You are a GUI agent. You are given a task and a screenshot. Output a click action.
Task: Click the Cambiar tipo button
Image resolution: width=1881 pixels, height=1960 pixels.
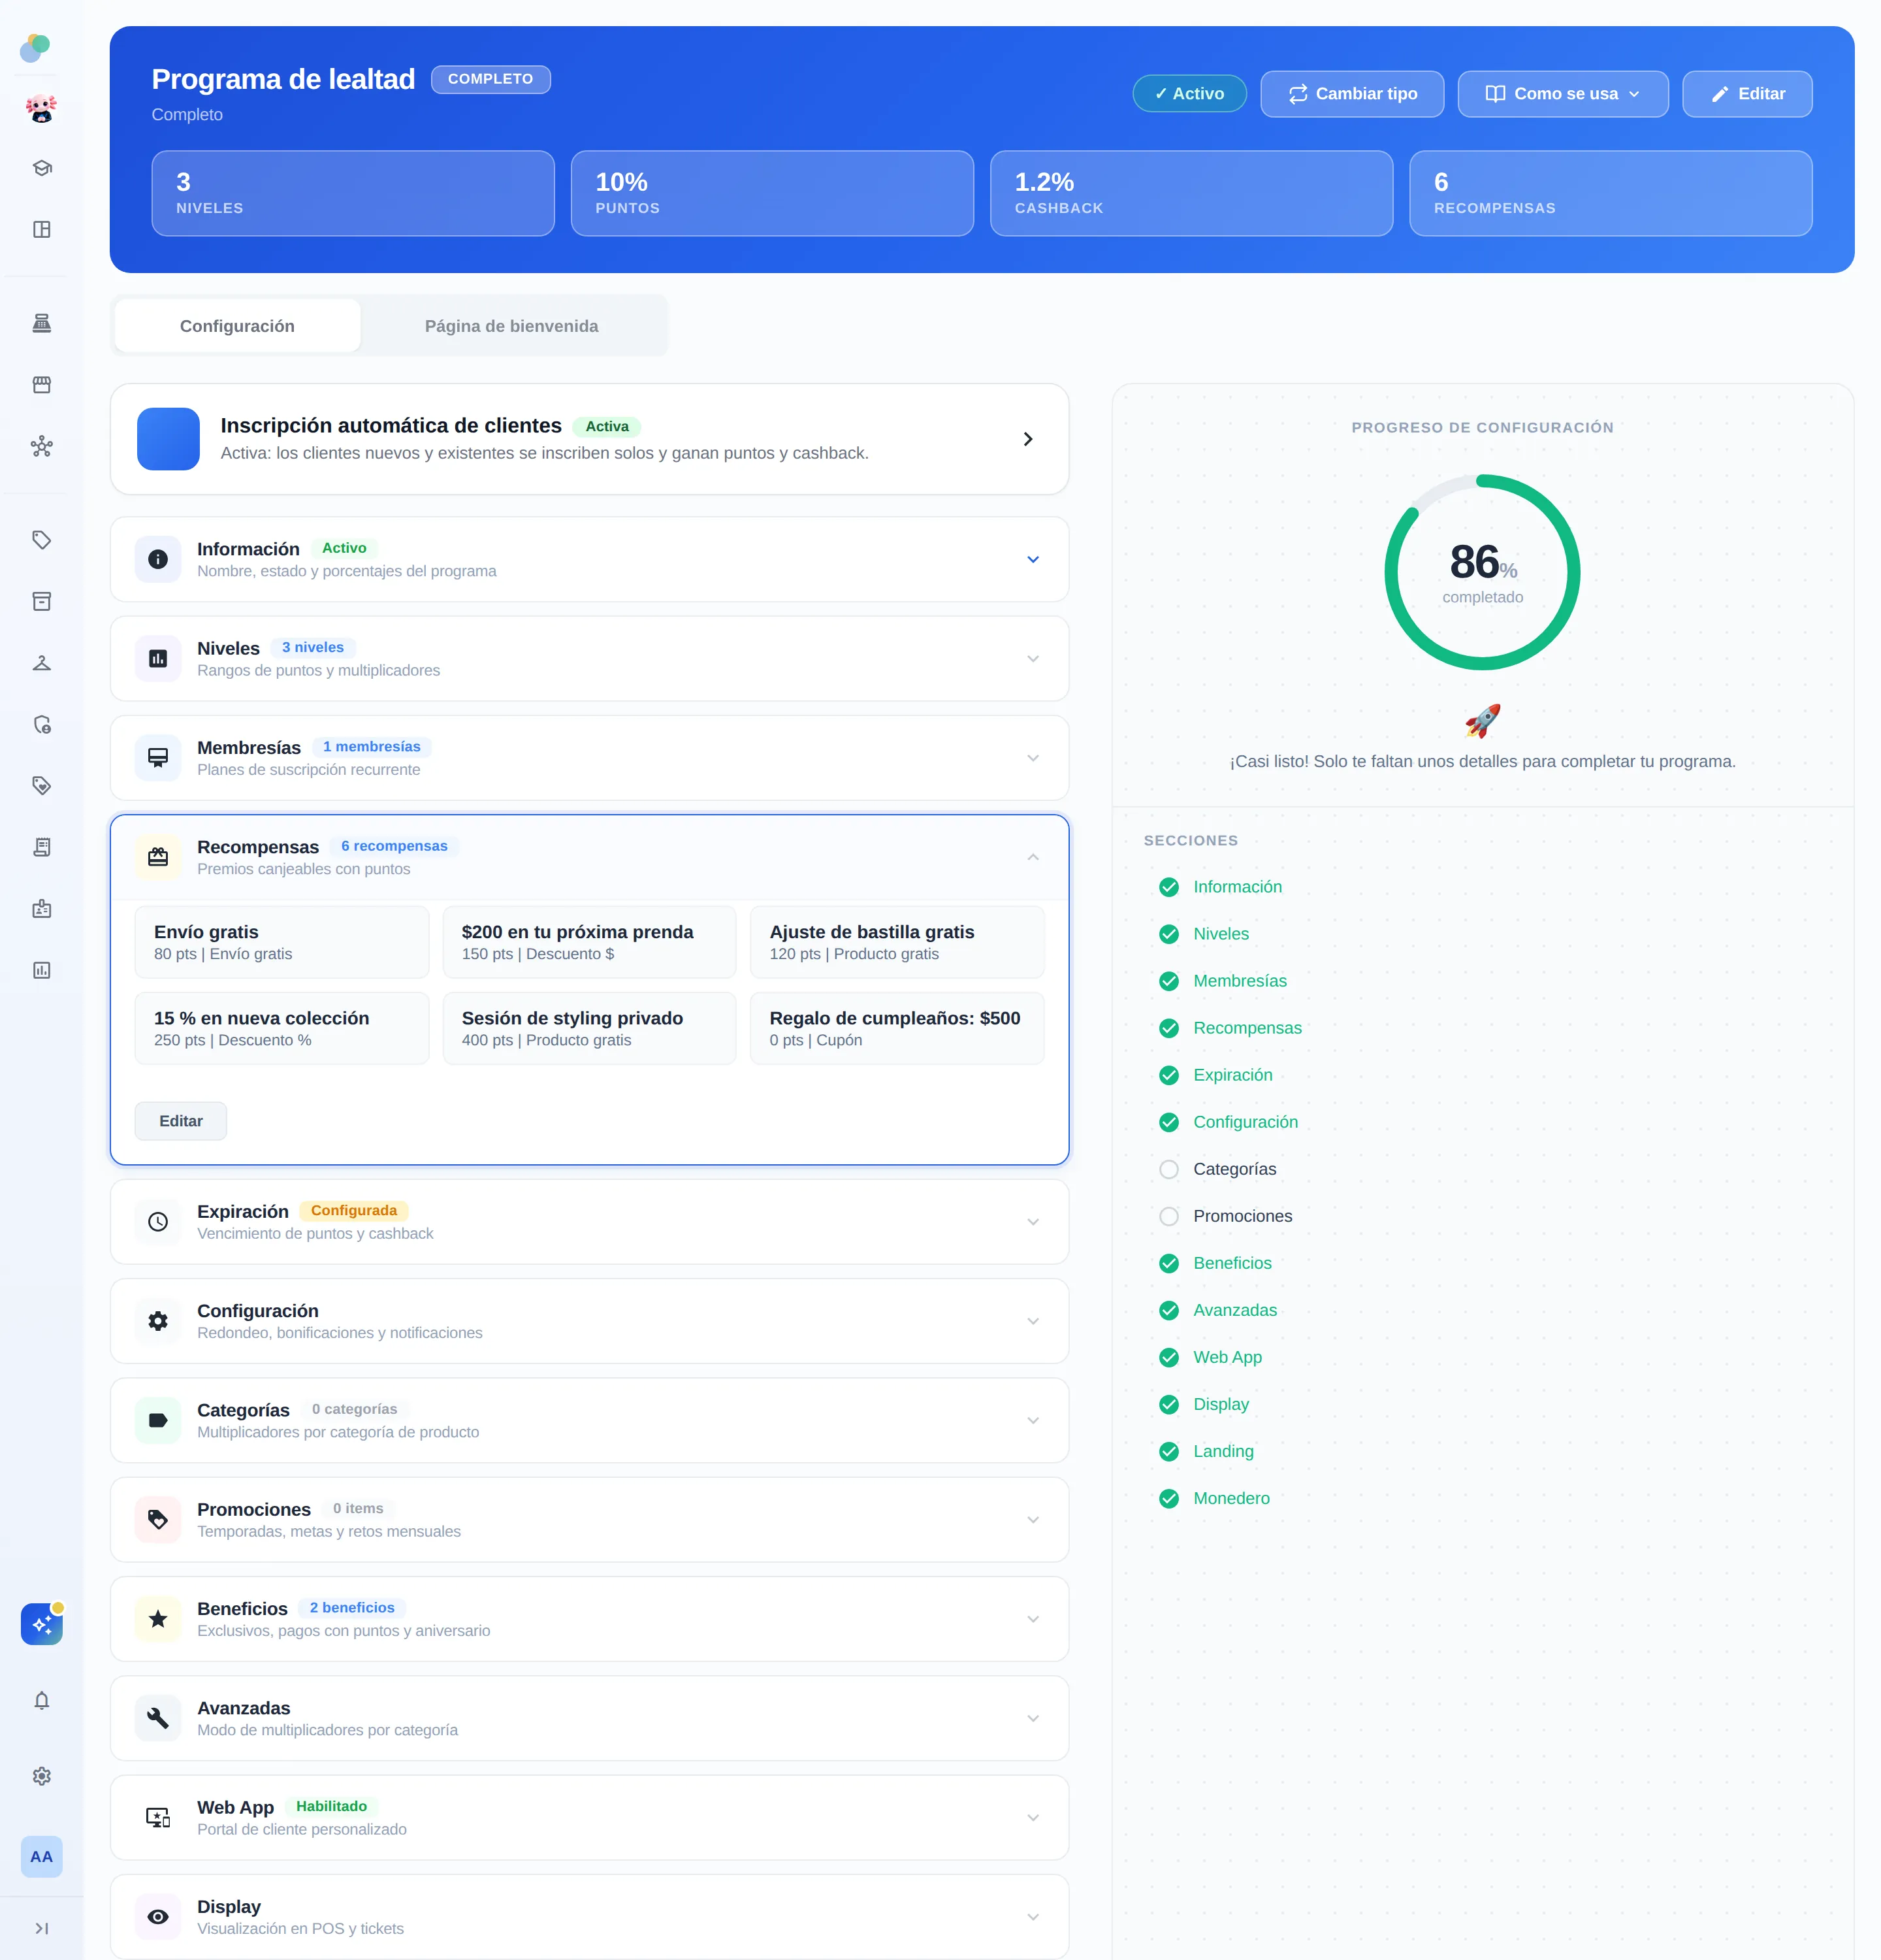pyautogui.click(x=1351, y=93)
